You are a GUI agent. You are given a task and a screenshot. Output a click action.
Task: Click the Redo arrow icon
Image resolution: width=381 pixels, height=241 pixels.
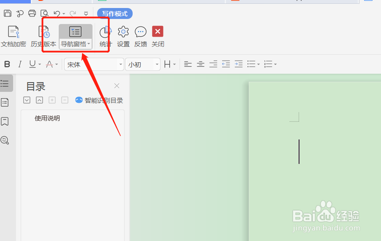(x=73, y=13)
